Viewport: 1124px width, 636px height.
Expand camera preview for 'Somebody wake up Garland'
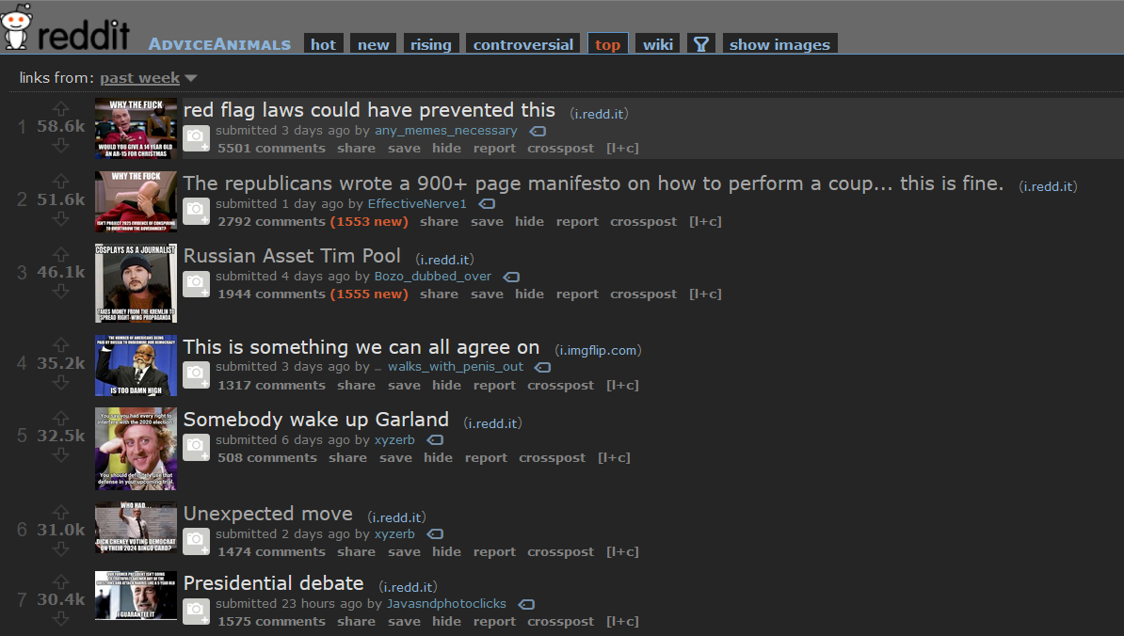click(196, 447)
